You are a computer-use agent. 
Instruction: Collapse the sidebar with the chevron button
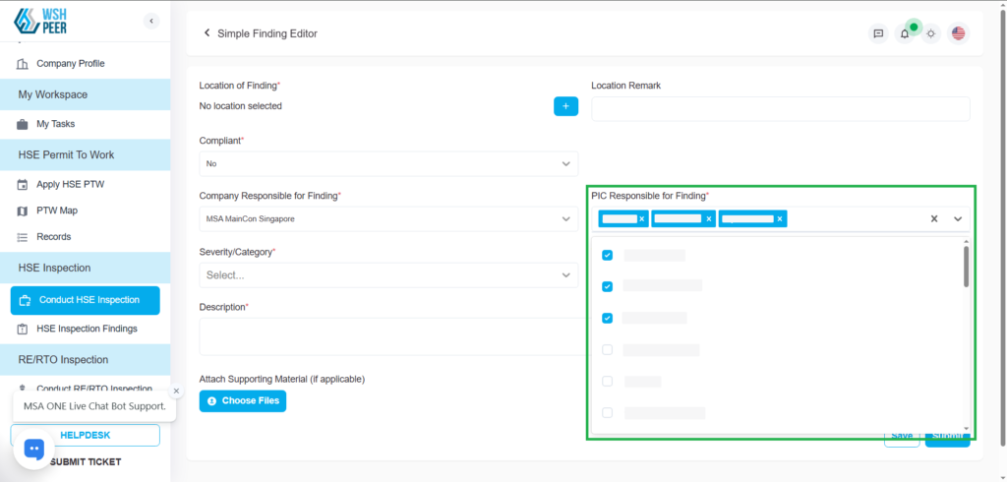click(x=150, y=21)
